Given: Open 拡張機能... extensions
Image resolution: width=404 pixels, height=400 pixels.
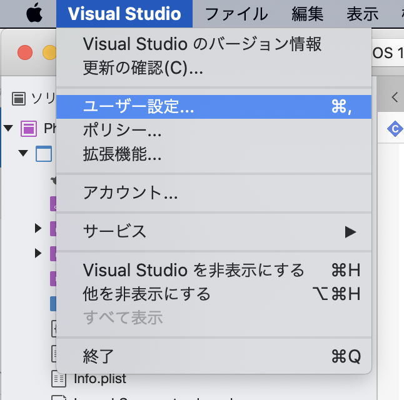Looking at the screenshot, I should [x=214, y=154].
